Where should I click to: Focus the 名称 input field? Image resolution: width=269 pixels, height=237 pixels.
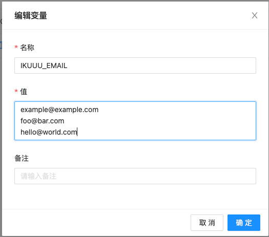click(x=135, y=66)
